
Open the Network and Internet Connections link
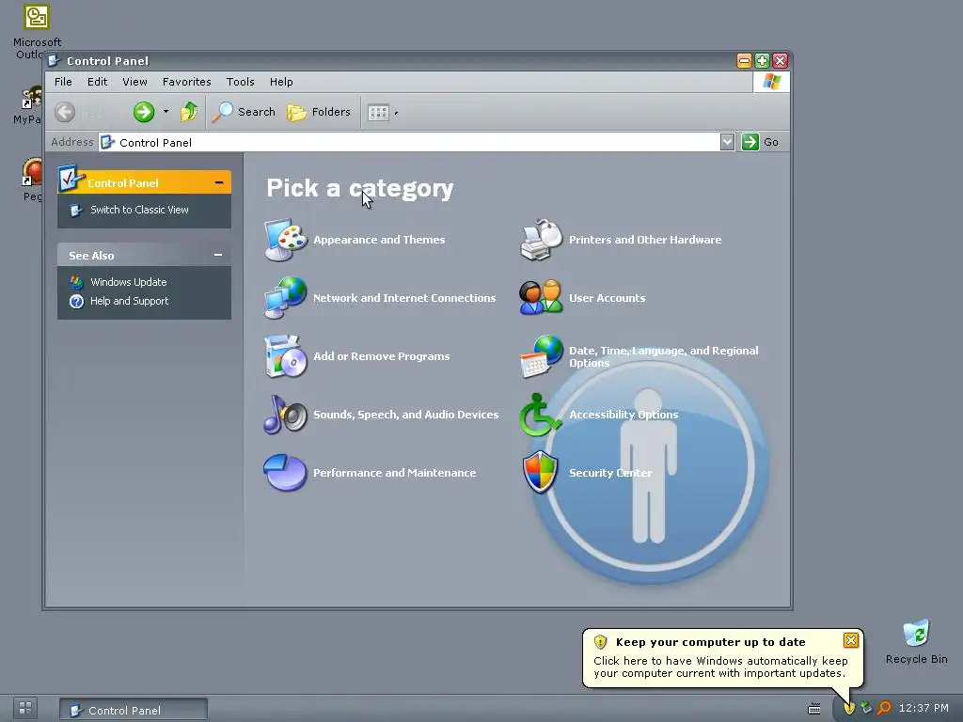404,298
